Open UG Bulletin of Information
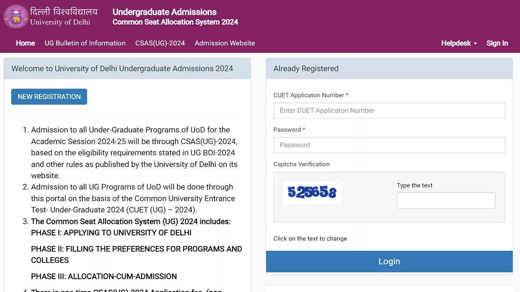This screenshot has height=292, width=520. tap(85, 43)
